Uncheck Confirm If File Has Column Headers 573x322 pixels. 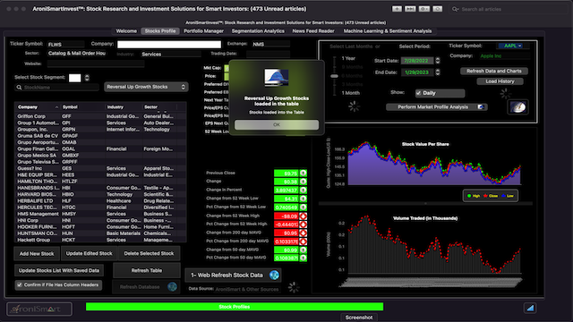[20, 284]
